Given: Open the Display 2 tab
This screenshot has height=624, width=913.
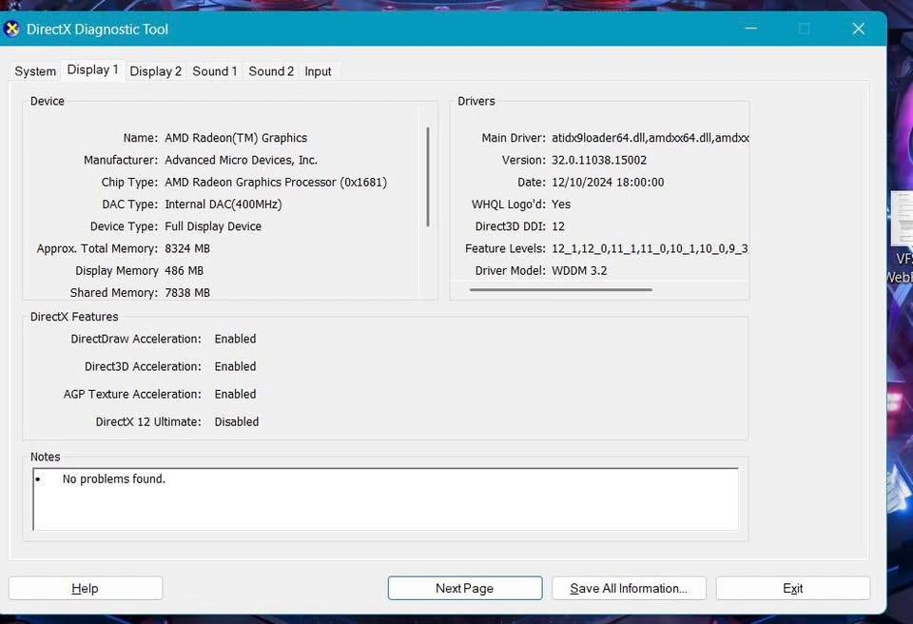Looking at the screenshot, I should (x=155, y=71).
